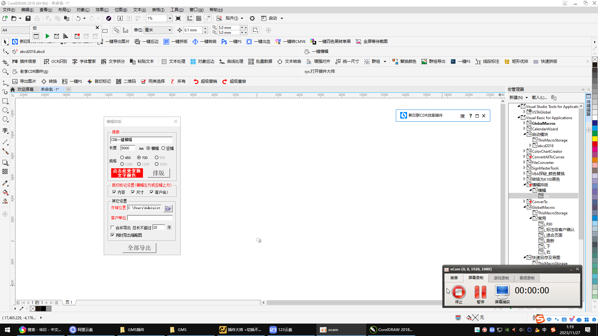The width and height of the screenshot is (598, 336).
Task: Enable the 合并导出 checkbox
Action: coord(113,228)
